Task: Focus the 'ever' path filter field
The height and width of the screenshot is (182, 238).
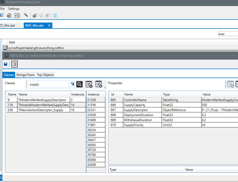Action: (228, 34)
